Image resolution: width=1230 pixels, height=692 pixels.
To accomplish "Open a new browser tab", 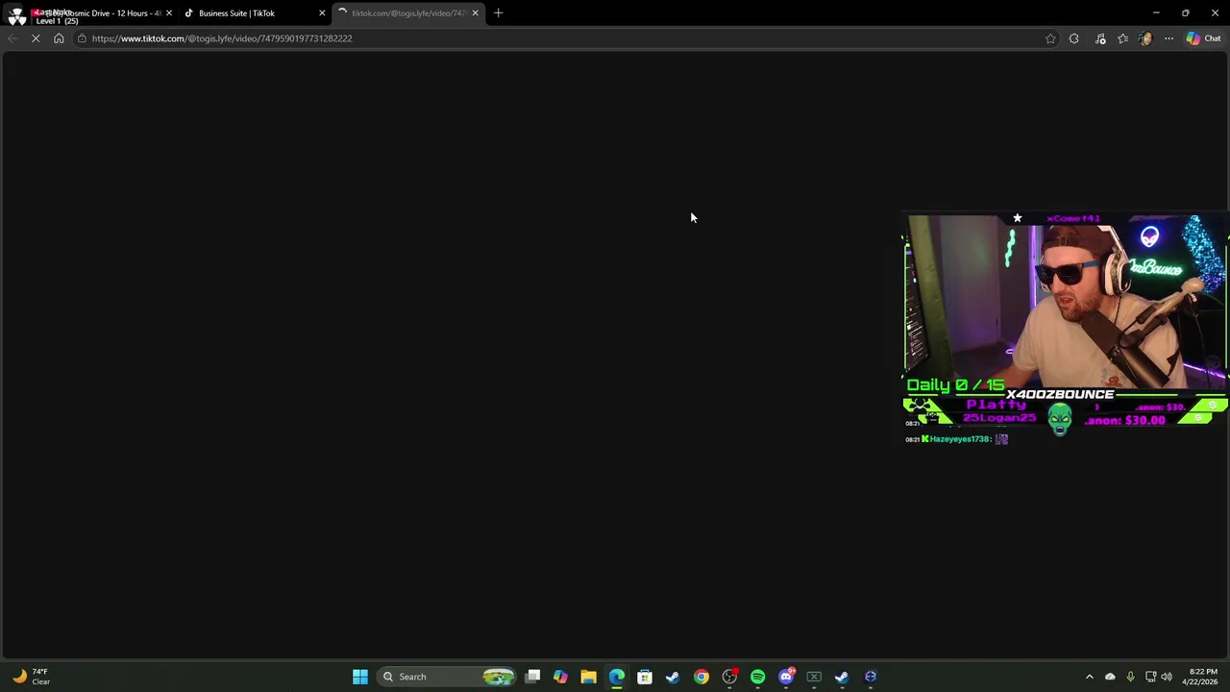I will click(498, 13).
